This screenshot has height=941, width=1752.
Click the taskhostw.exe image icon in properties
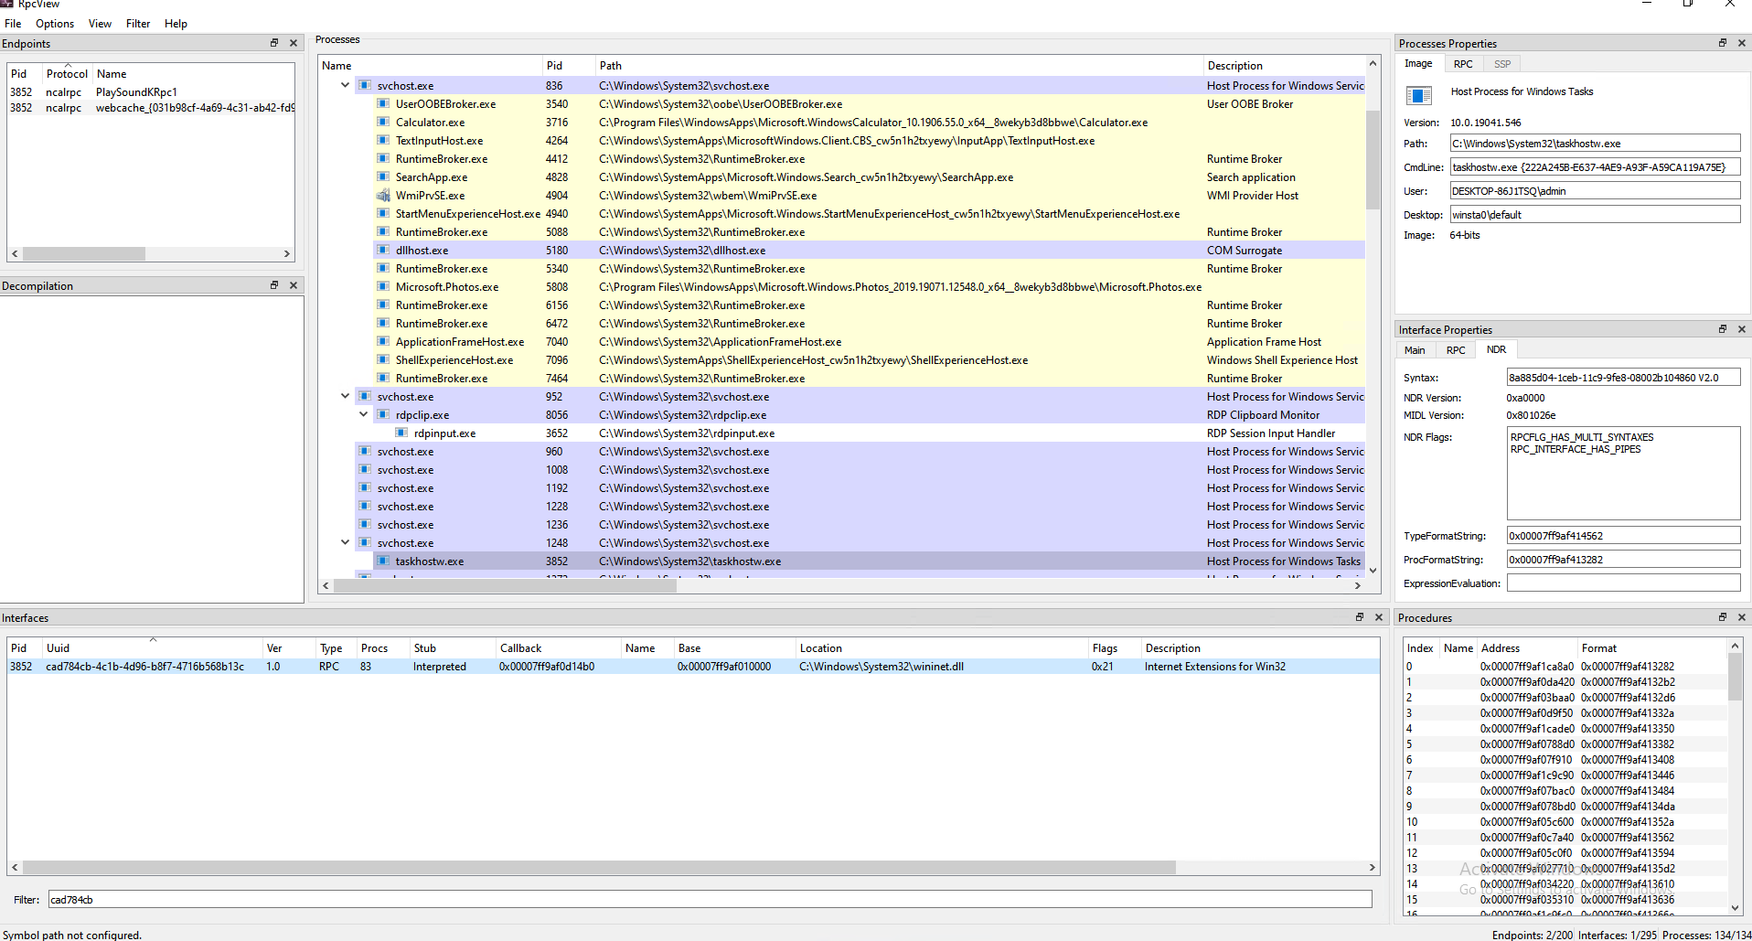coord(1419,95)
